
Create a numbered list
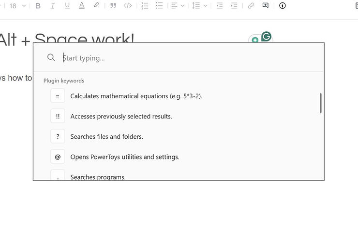coord(145,6)
